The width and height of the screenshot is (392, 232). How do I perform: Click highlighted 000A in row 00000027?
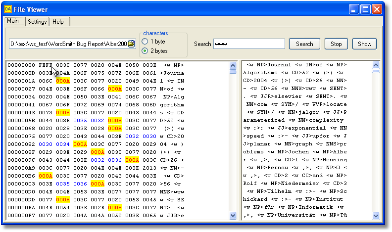point(115,89)
